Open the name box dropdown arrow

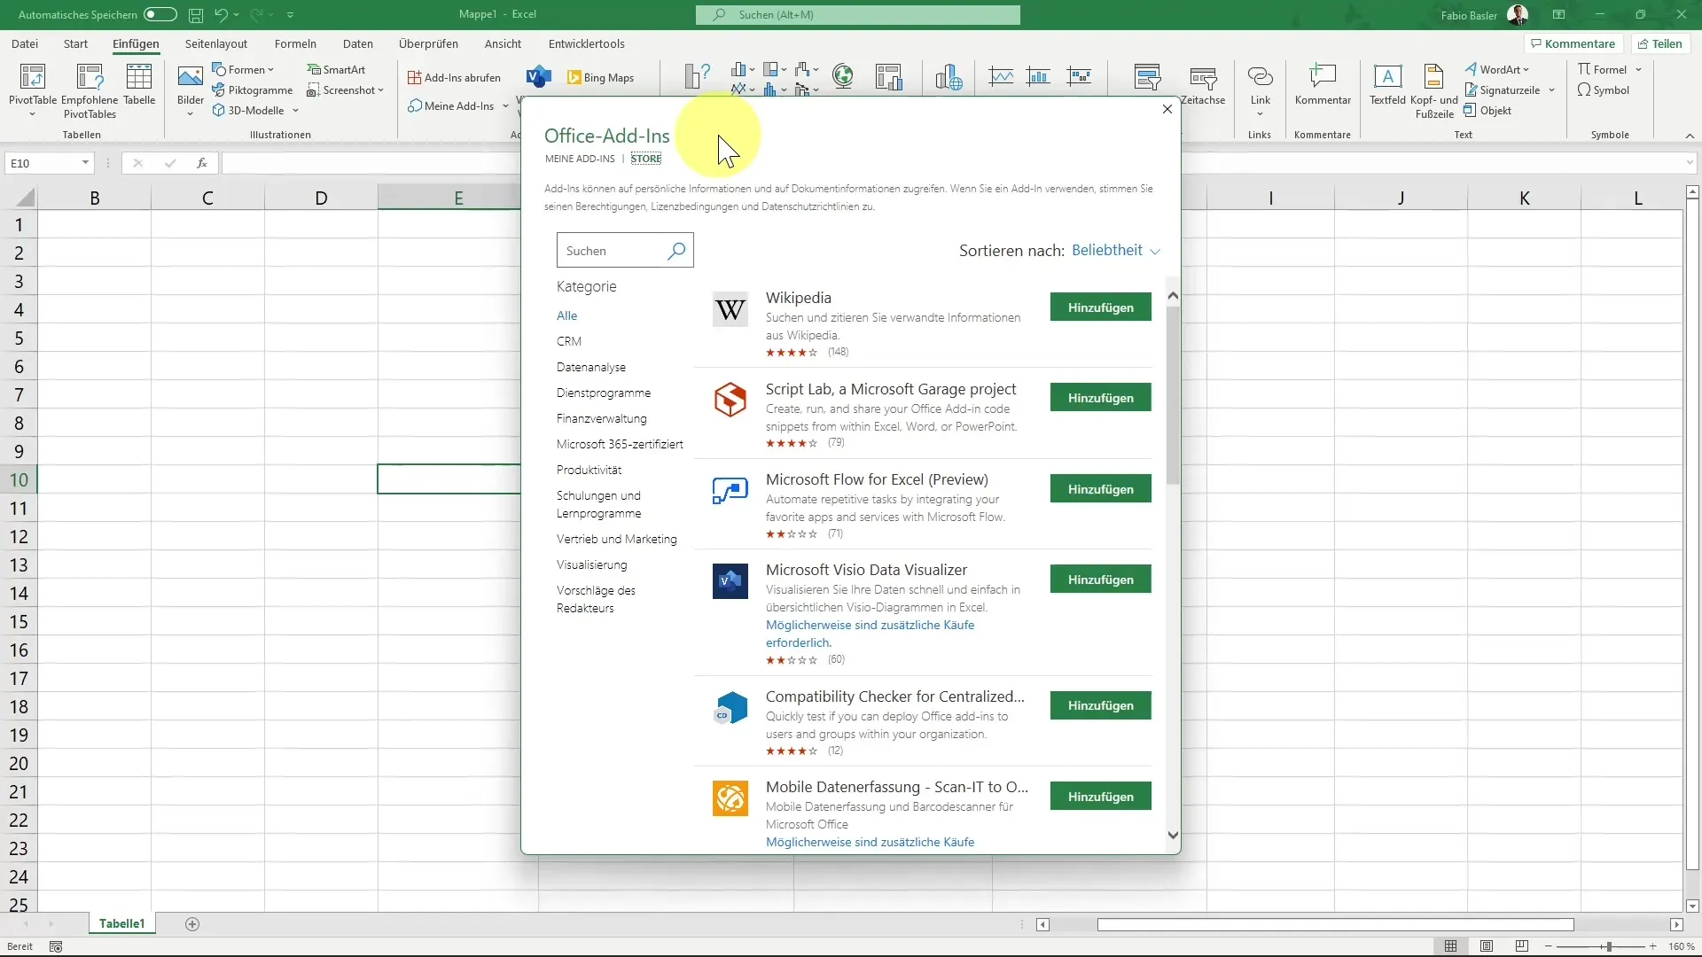pos(85,163)
